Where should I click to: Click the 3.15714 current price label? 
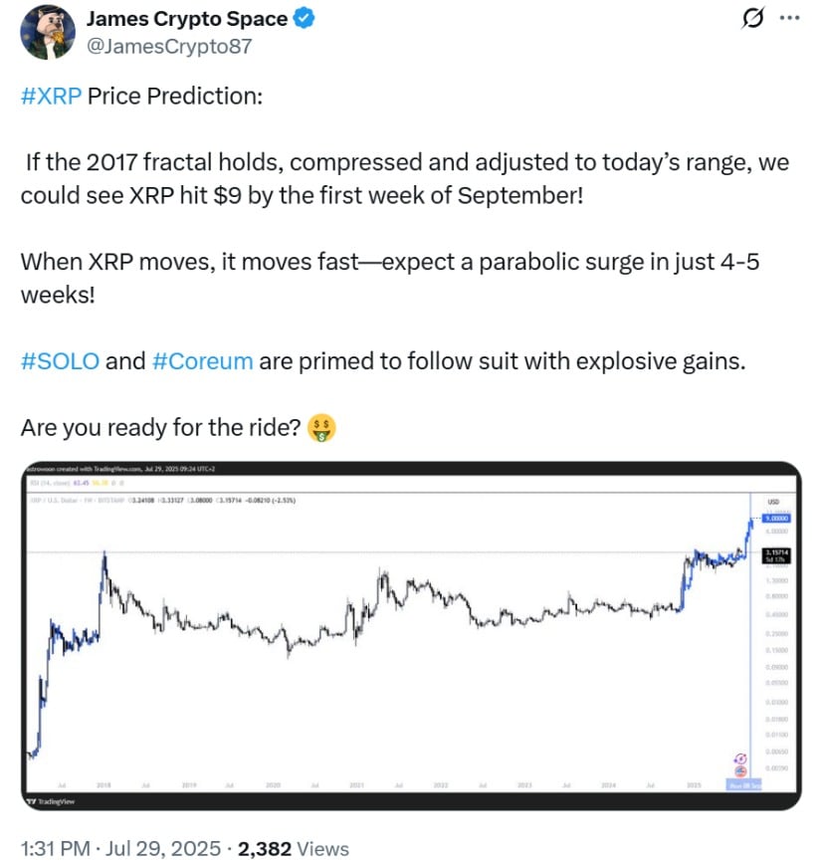click(776, 555)
